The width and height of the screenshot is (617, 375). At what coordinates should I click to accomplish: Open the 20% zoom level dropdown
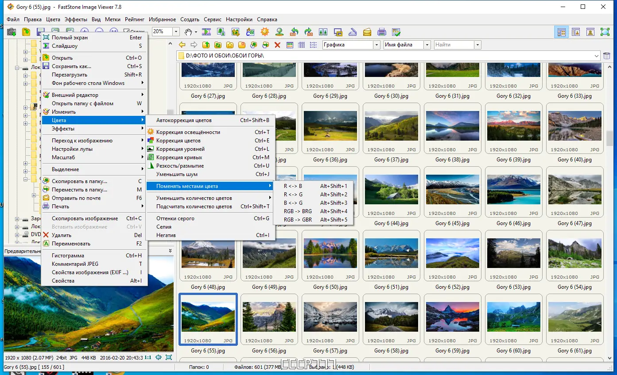(176, 32)
